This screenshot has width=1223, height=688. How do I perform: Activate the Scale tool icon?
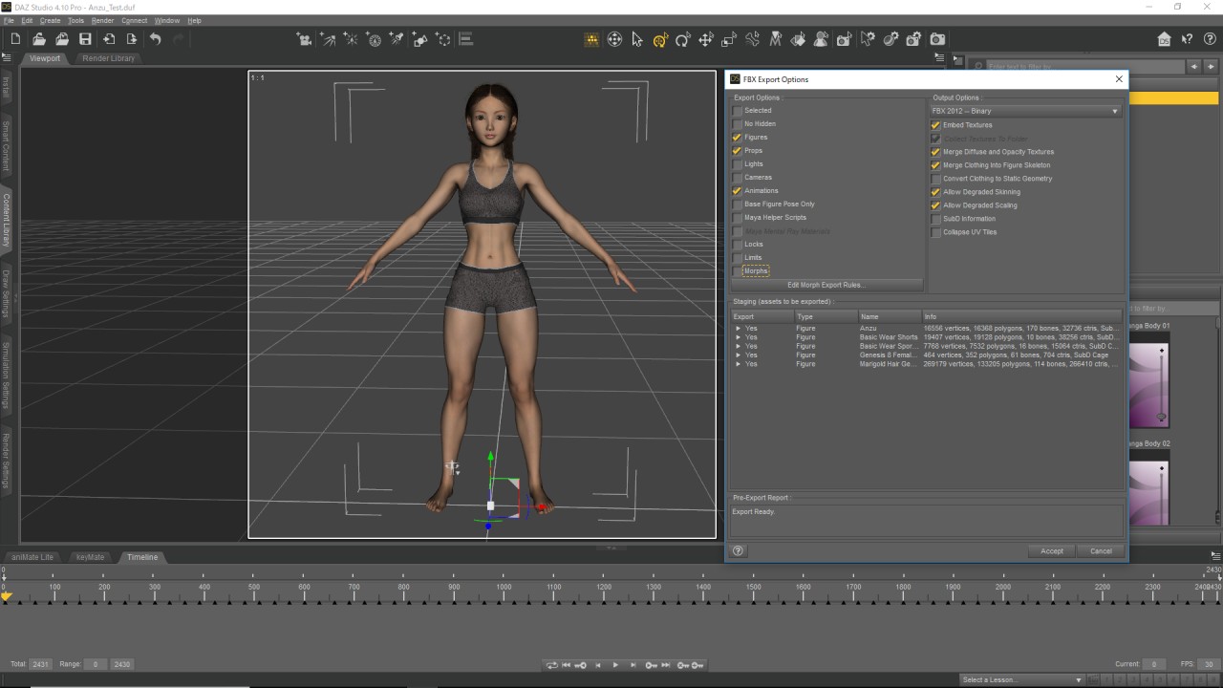(x=729, y=39)
